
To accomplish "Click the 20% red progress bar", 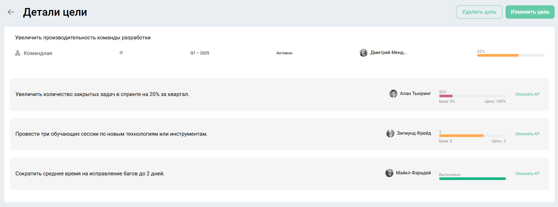I will (472, 96).
